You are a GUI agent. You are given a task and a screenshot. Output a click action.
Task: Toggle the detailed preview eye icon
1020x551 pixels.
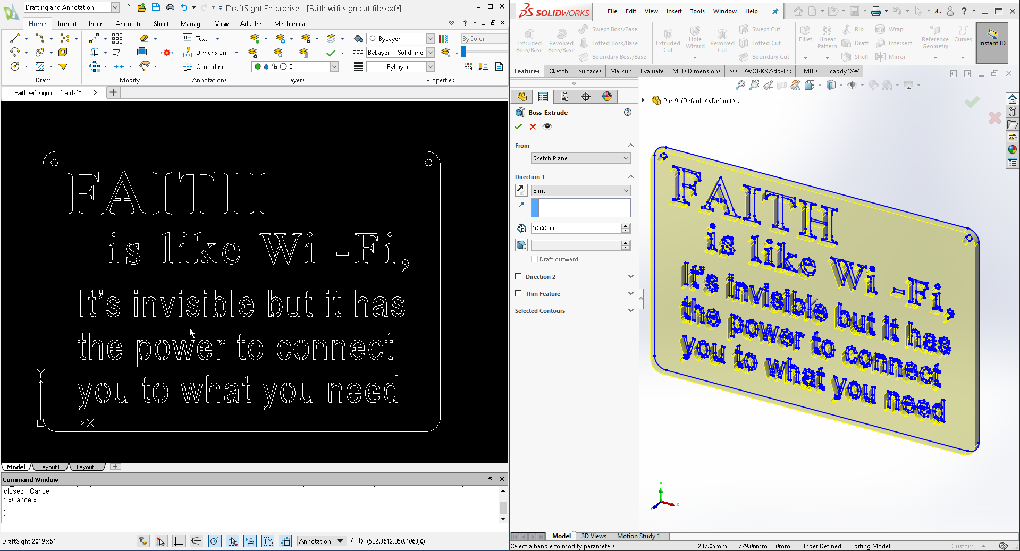[x=547, y=126]
